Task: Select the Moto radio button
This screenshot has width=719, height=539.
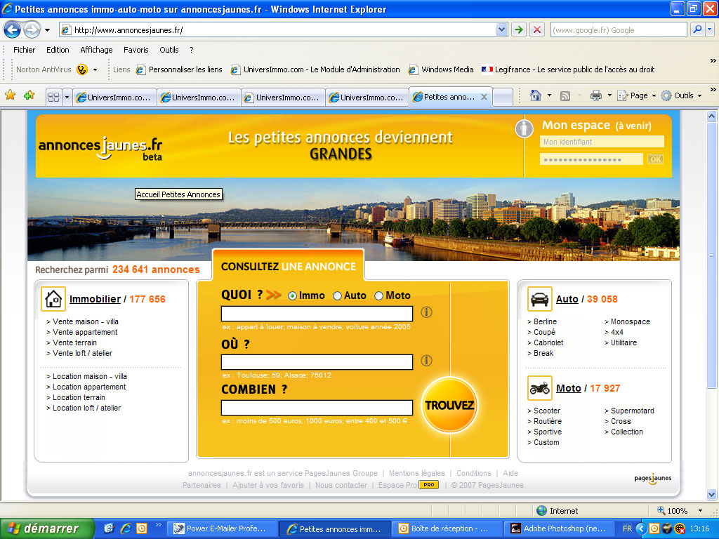Action: click(x=379, y=296)
